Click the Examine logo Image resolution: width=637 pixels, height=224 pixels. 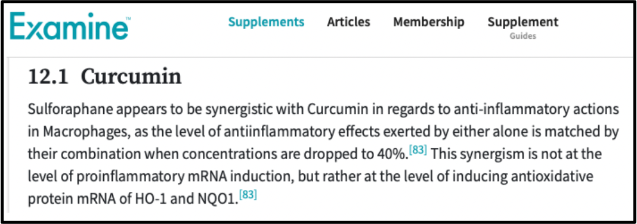tap(69, 26)
